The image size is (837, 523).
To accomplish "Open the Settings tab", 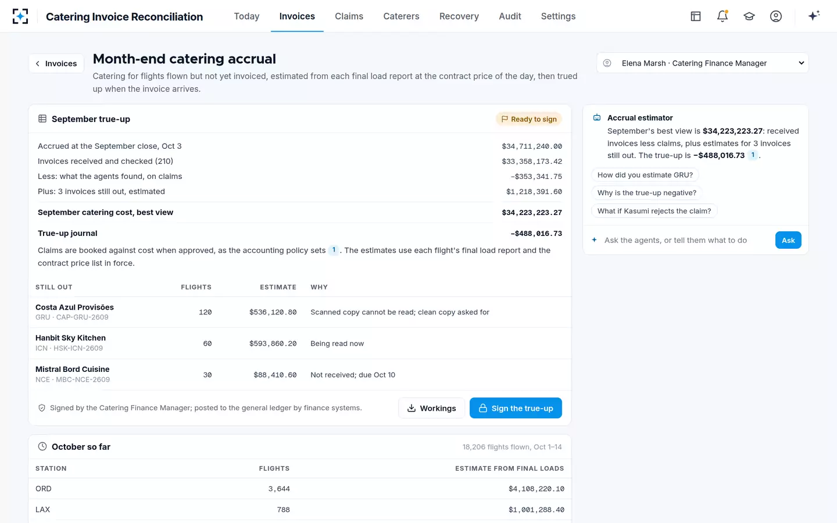I will coord(558,16).
